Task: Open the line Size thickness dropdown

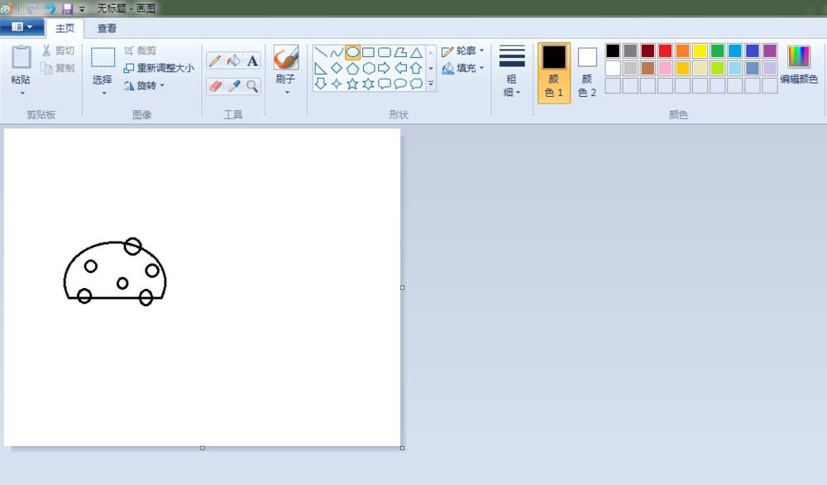Action: pos(512,71)
